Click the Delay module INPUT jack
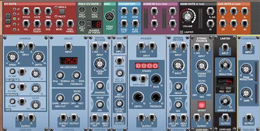260x131 pixels. point(69,46)
